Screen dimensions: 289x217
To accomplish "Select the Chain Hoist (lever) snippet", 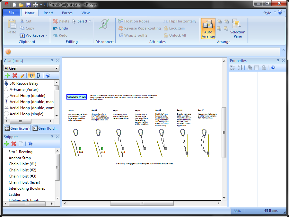I will pos(24,182).
